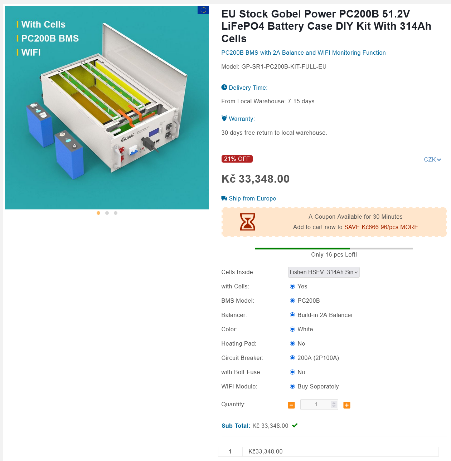
Task: Go to the second image carousel dot
Action: [x=107, y=213]
